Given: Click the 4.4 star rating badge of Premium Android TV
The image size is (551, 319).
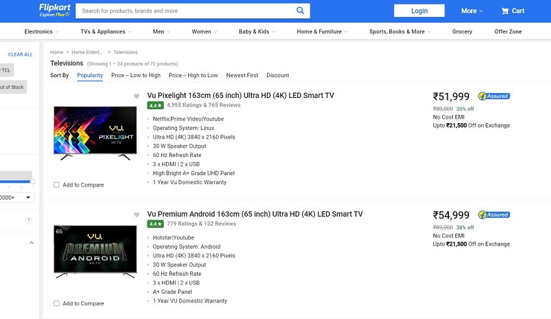Looking at the screenshot, I should [x=156, y=224].
